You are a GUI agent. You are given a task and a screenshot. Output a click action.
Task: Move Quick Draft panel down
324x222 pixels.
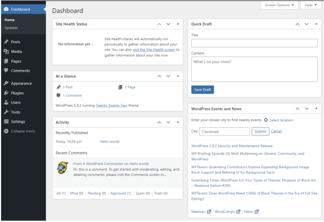click(x=307, y=24)
